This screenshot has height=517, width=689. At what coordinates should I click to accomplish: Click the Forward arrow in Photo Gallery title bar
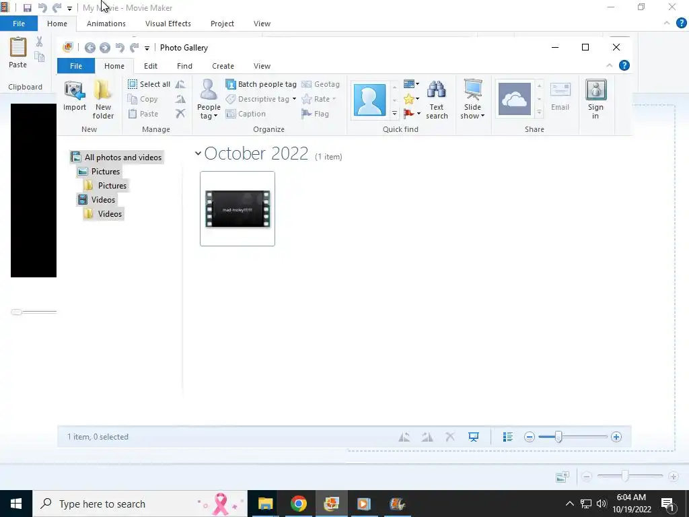coord(104,48)
